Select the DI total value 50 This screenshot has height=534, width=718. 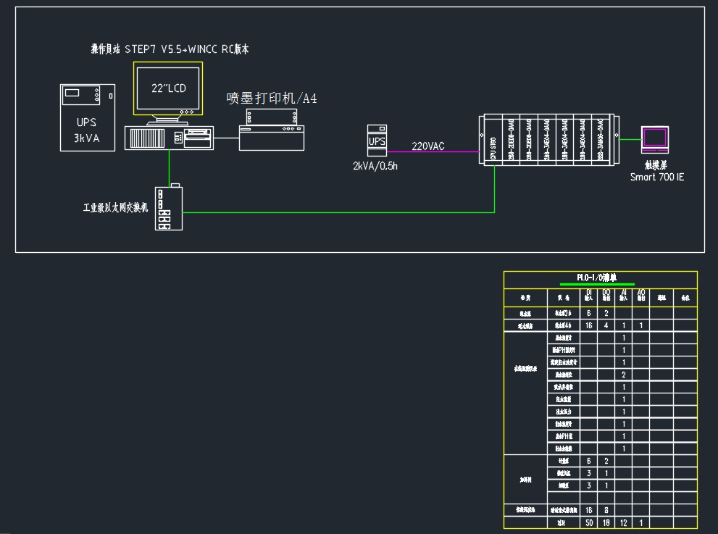[588, 522]
